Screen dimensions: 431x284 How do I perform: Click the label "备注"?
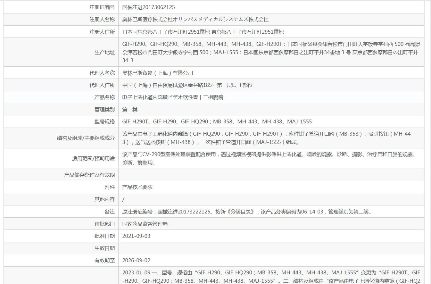110,212
